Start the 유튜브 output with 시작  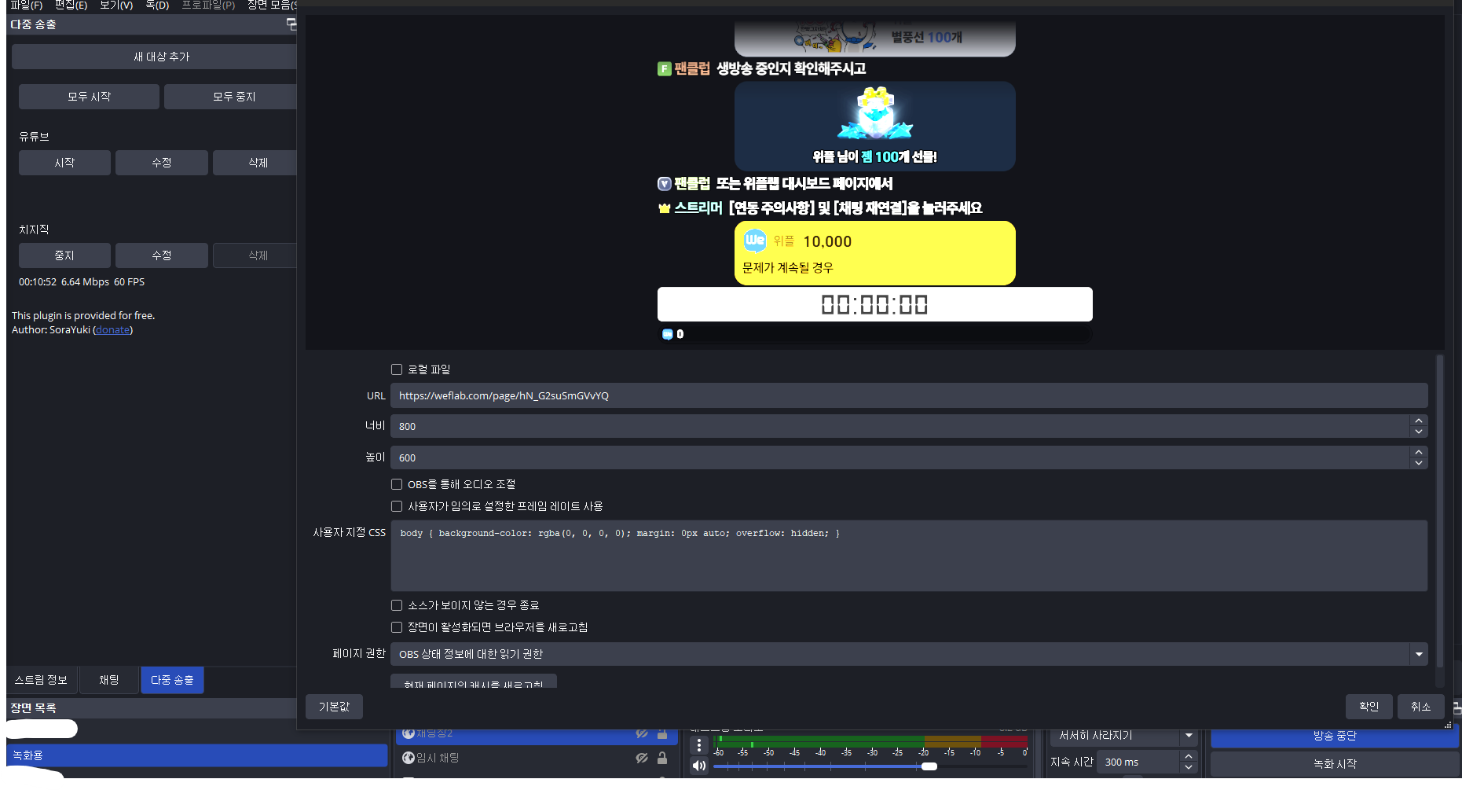click(64, 163)
